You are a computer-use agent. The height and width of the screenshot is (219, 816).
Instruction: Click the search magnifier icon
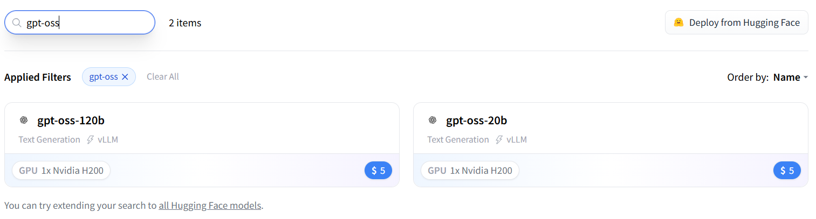click(x=17, y=23)
